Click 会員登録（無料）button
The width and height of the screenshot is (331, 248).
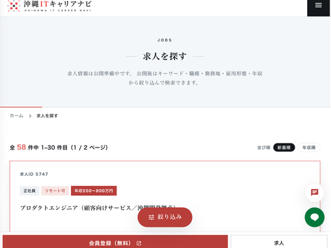click(x=115, y=242)
